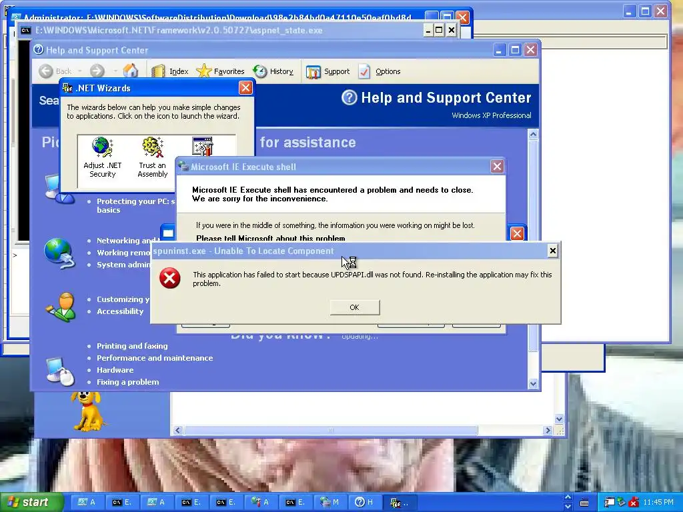Open History in Help and Support Center
683x512 pixels.
pyautogui.click(x=273, y=71)
